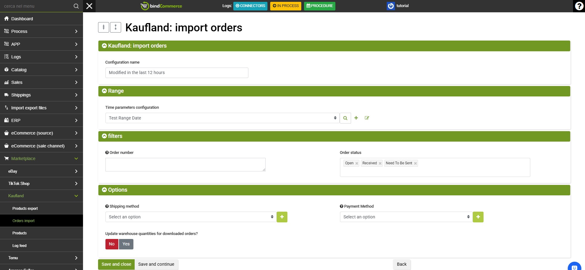Screen dimensions: 585x270
Task: Expand the Temu submenu
Action: point(42,258)
